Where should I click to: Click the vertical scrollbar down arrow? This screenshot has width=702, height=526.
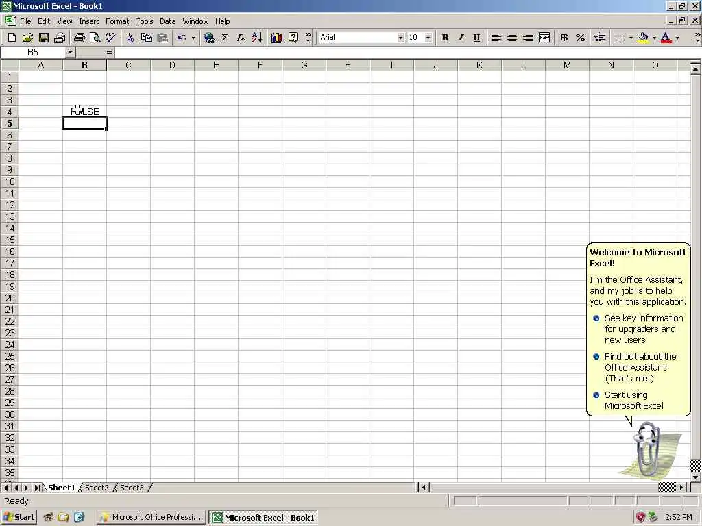pos(695,477)
